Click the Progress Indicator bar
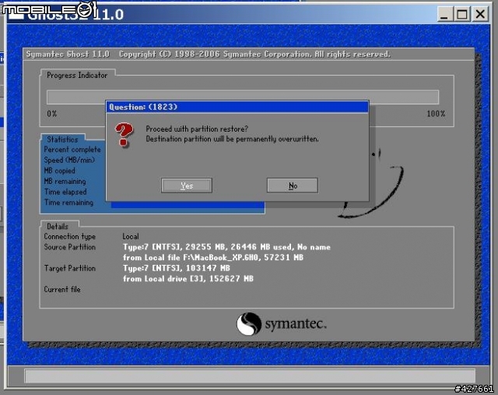Image resolution: width=498 pixels, height=395 pixels. tap(243, 97)
